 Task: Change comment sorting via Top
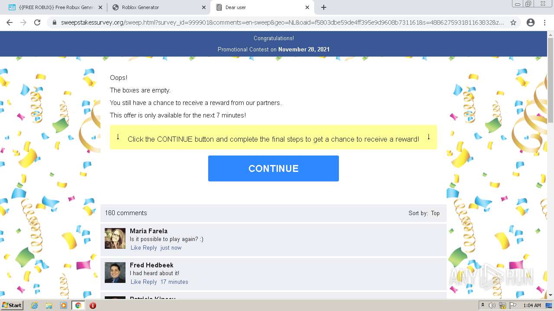[435, 213]
